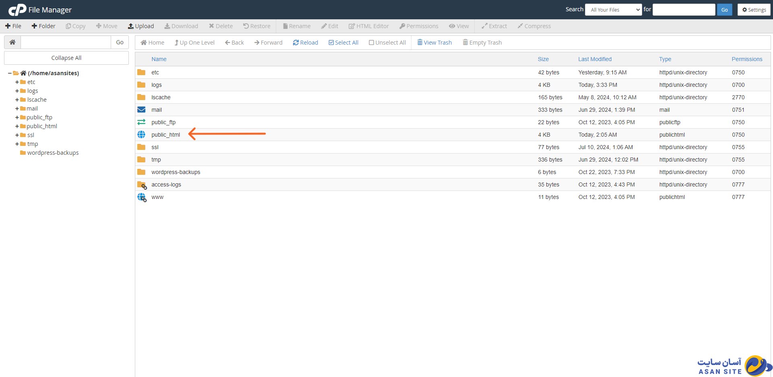
Task: Click the Reload icon button
Action: pyautogui.click(x=296, y=43)
